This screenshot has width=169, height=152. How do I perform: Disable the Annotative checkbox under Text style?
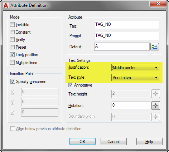pos(71,85)
